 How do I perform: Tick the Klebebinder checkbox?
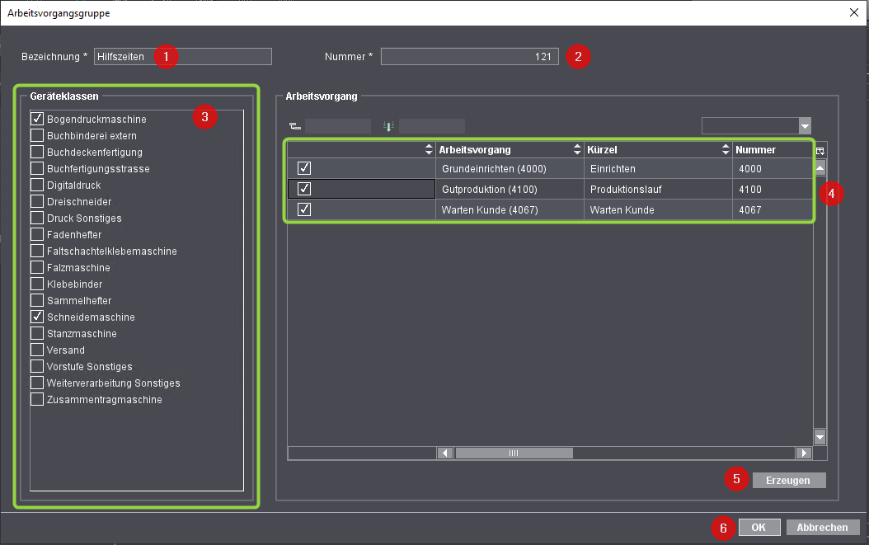(x=37, y=284)
